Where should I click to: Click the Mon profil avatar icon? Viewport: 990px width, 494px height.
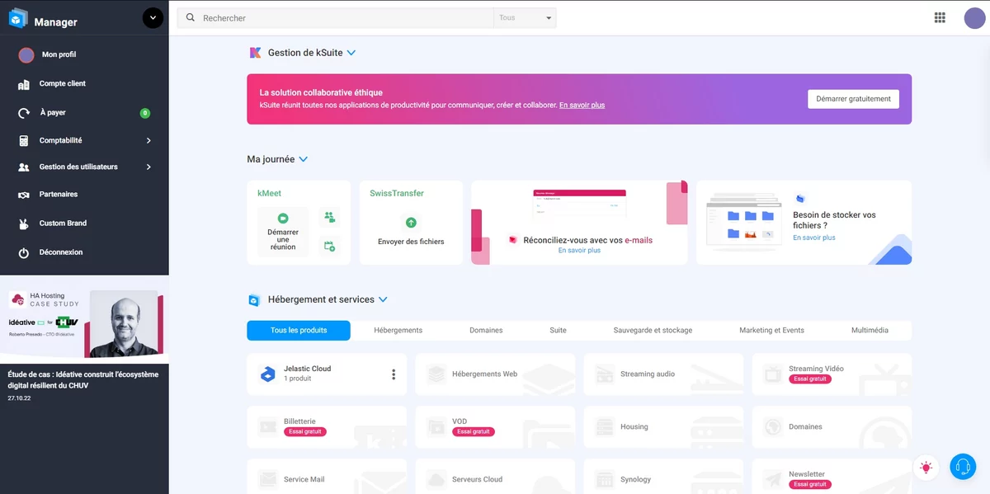(26, 55)
